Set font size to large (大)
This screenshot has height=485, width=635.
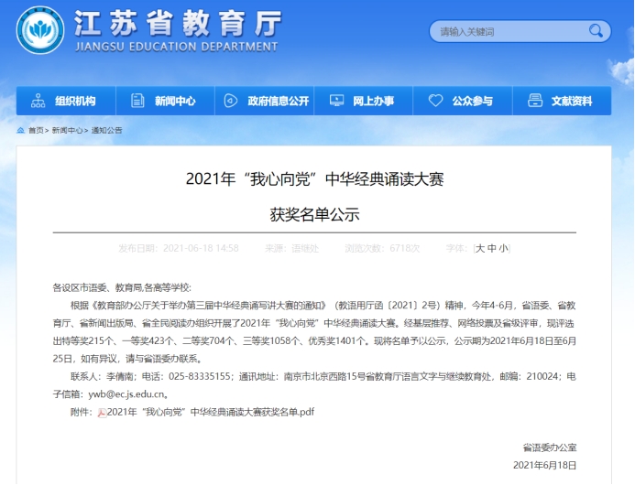[x=479, y=248]
